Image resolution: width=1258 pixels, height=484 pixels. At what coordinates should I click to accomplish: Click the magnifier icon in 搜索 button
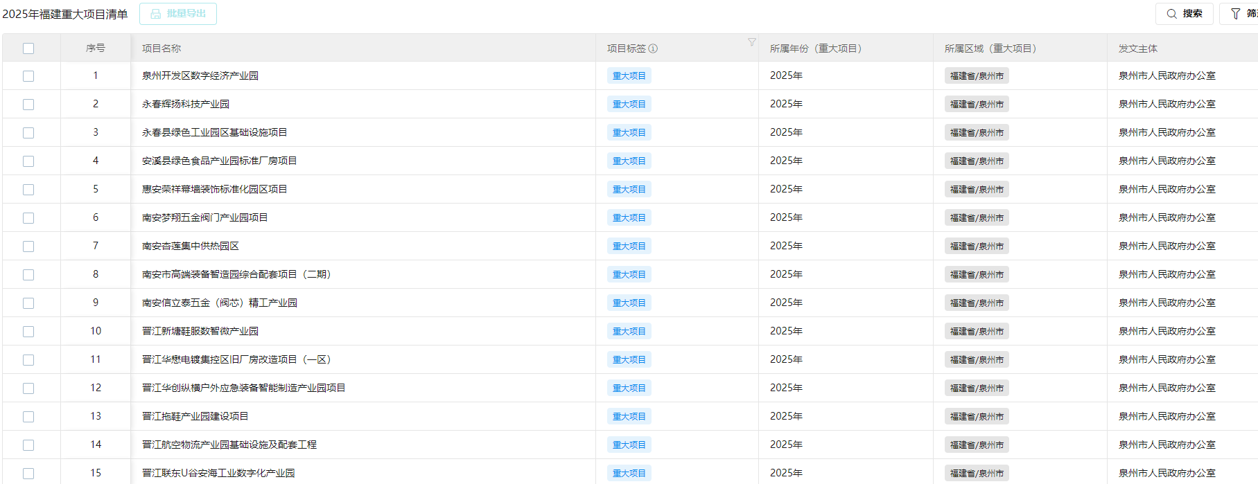1171,14
